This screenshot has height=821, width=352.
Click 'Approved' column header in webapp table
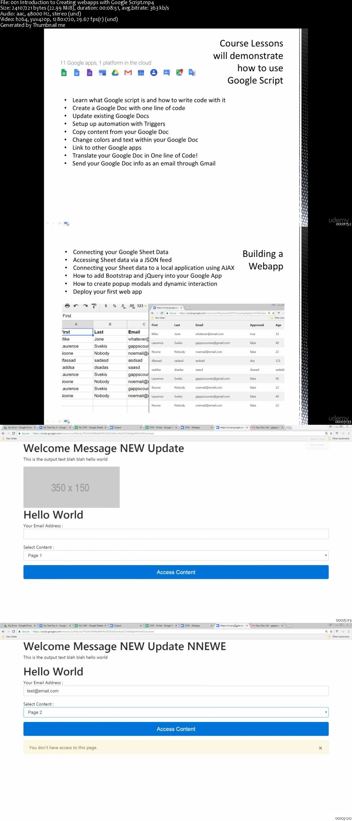point(257,325)
